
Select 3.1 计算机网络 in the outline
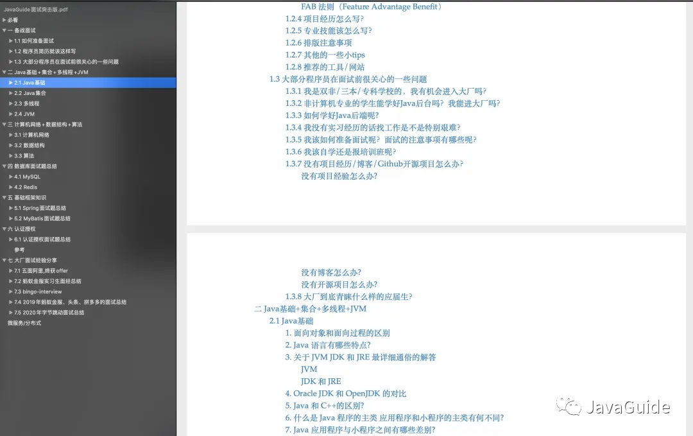point(31,135)
